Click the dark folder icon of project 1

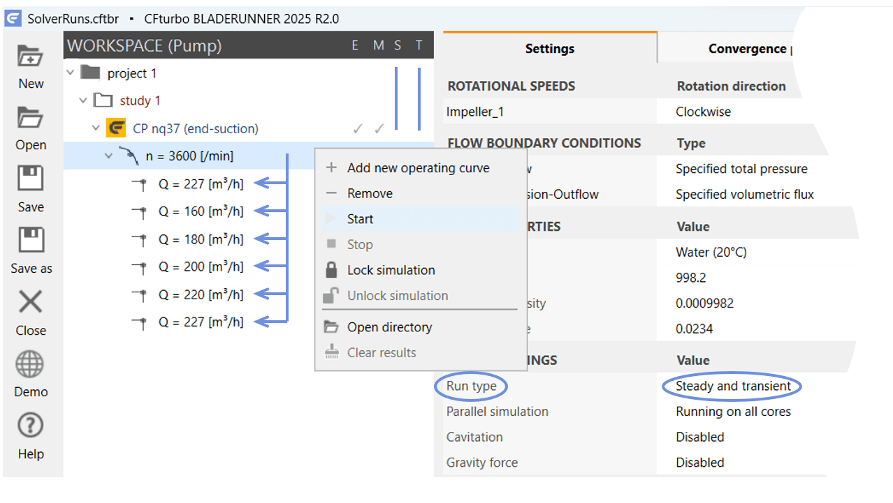(90, 73)
